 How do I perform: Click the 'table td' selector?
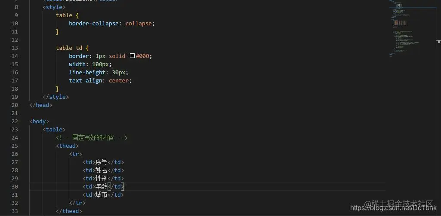coord(69,48)
